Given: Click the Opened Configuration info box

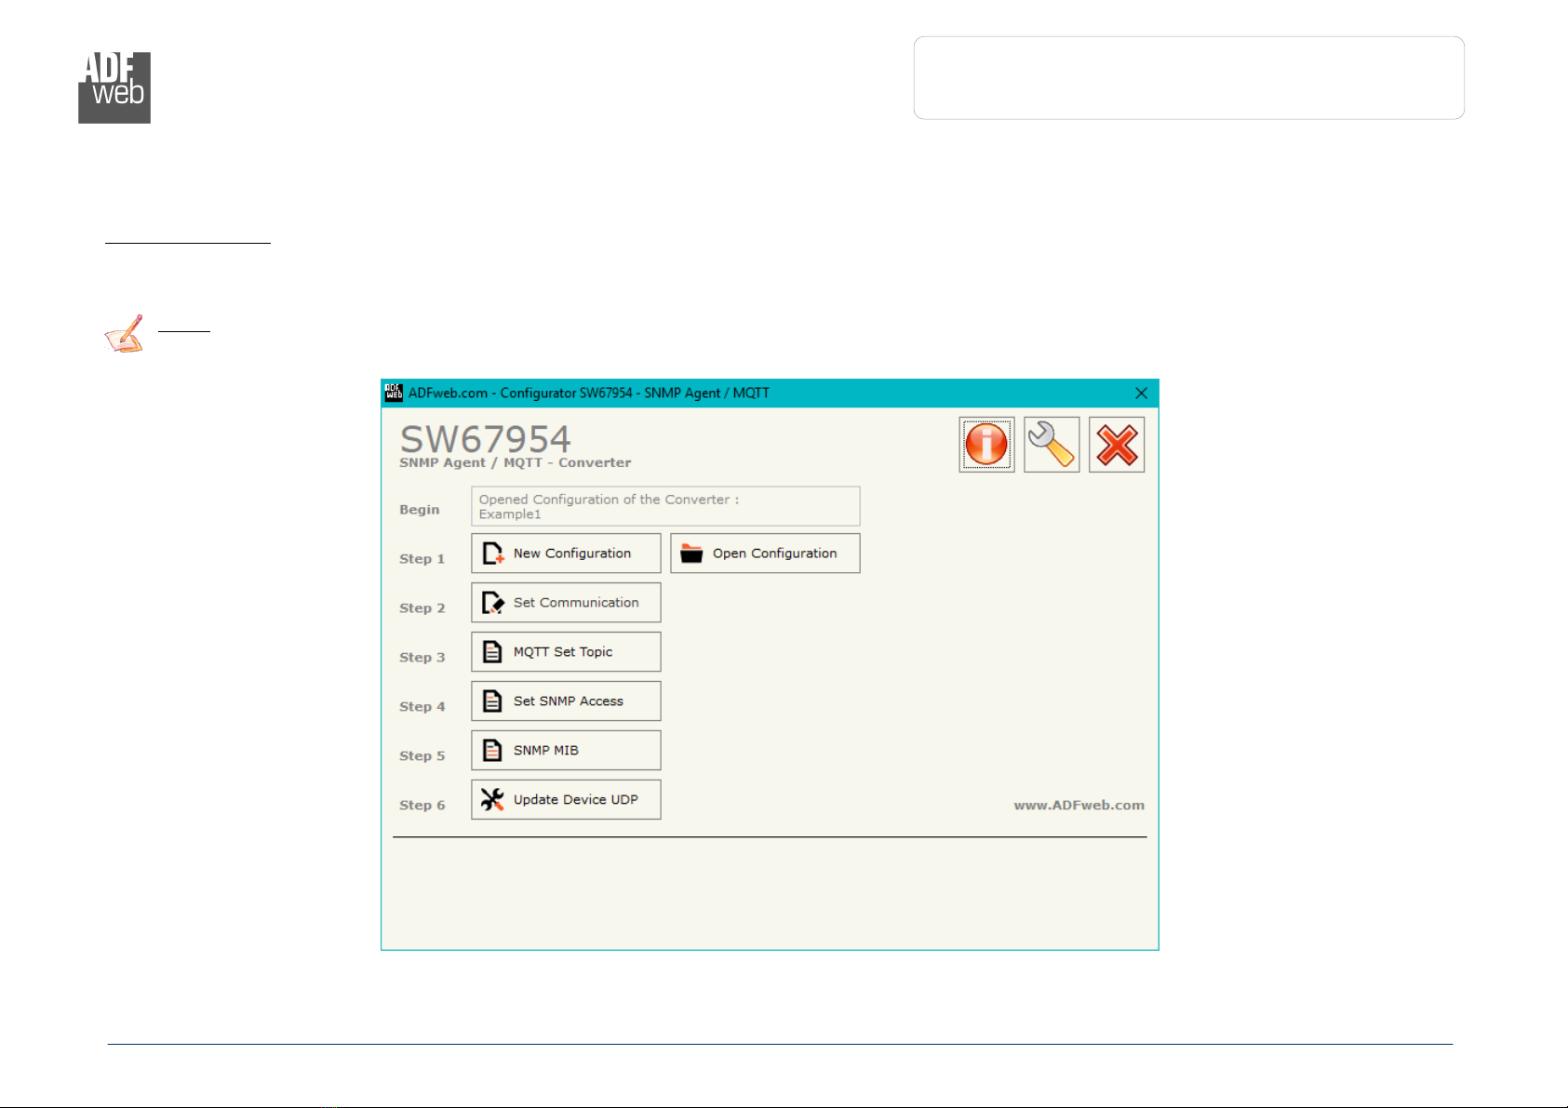Looking at the screenshot, I should pos(665,506).
